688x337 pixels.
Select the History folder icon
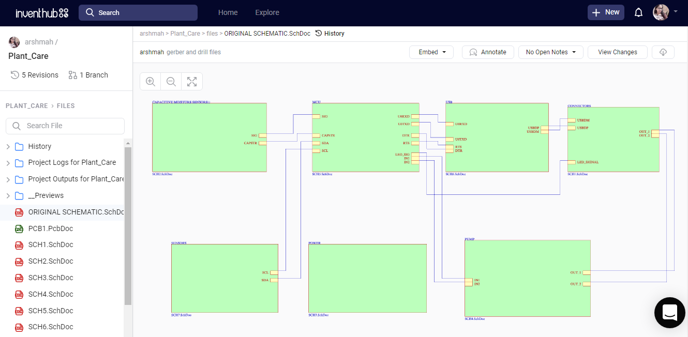tap(19, 147)
